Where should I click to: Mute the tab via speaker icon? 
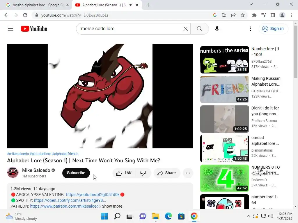131,5
